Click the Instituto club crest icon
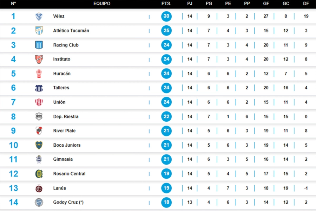This screenshot has height=211, width=316. click(x=39, y=59)
